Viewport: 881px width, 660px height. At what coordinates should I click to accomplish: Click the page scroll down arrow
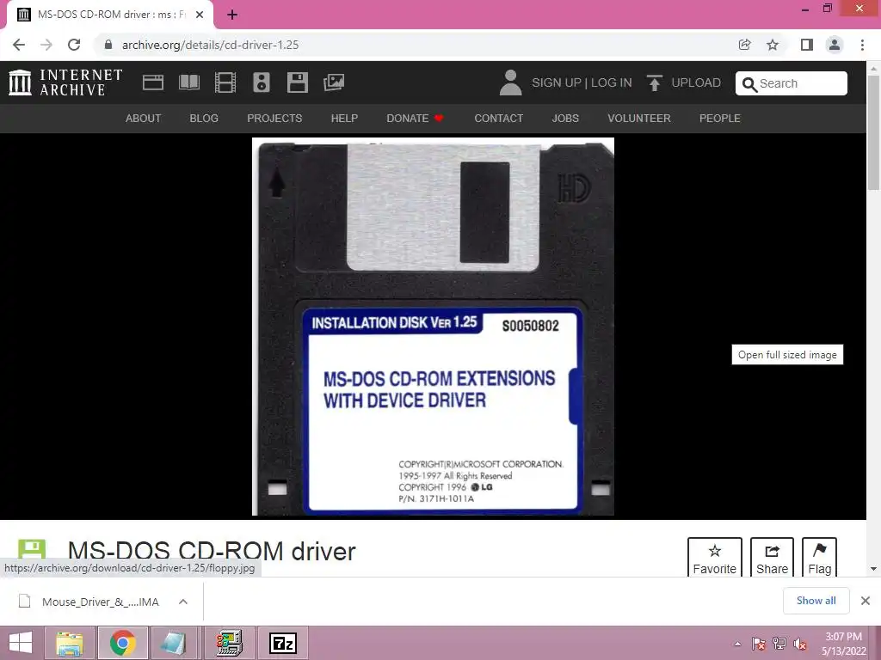(874, 569)
